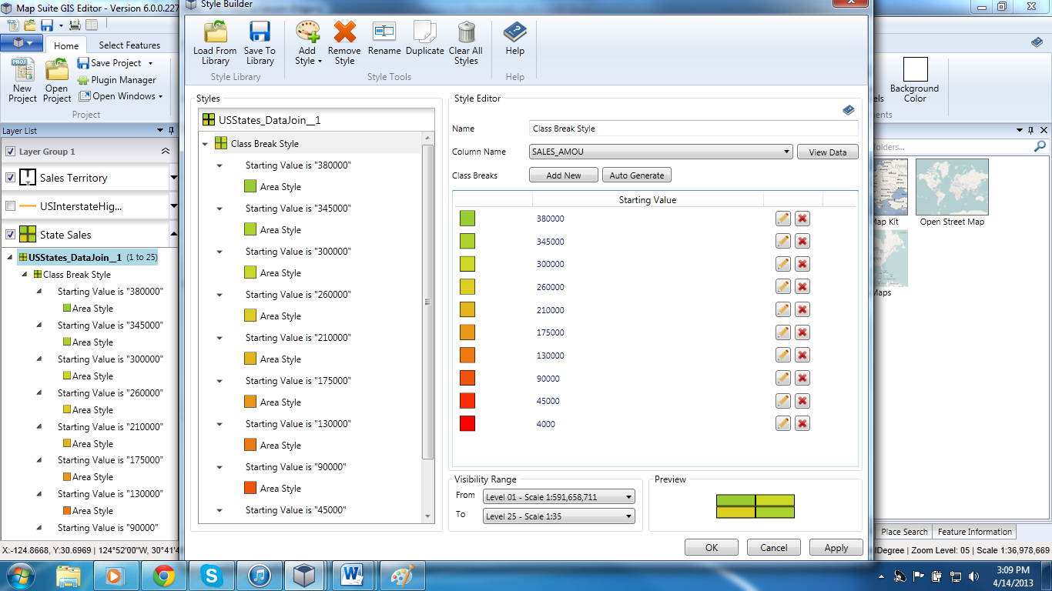Screen dimensions: 1052x591
Task: Switch to the Select Features ribbon tab
Action: (129, 45)
